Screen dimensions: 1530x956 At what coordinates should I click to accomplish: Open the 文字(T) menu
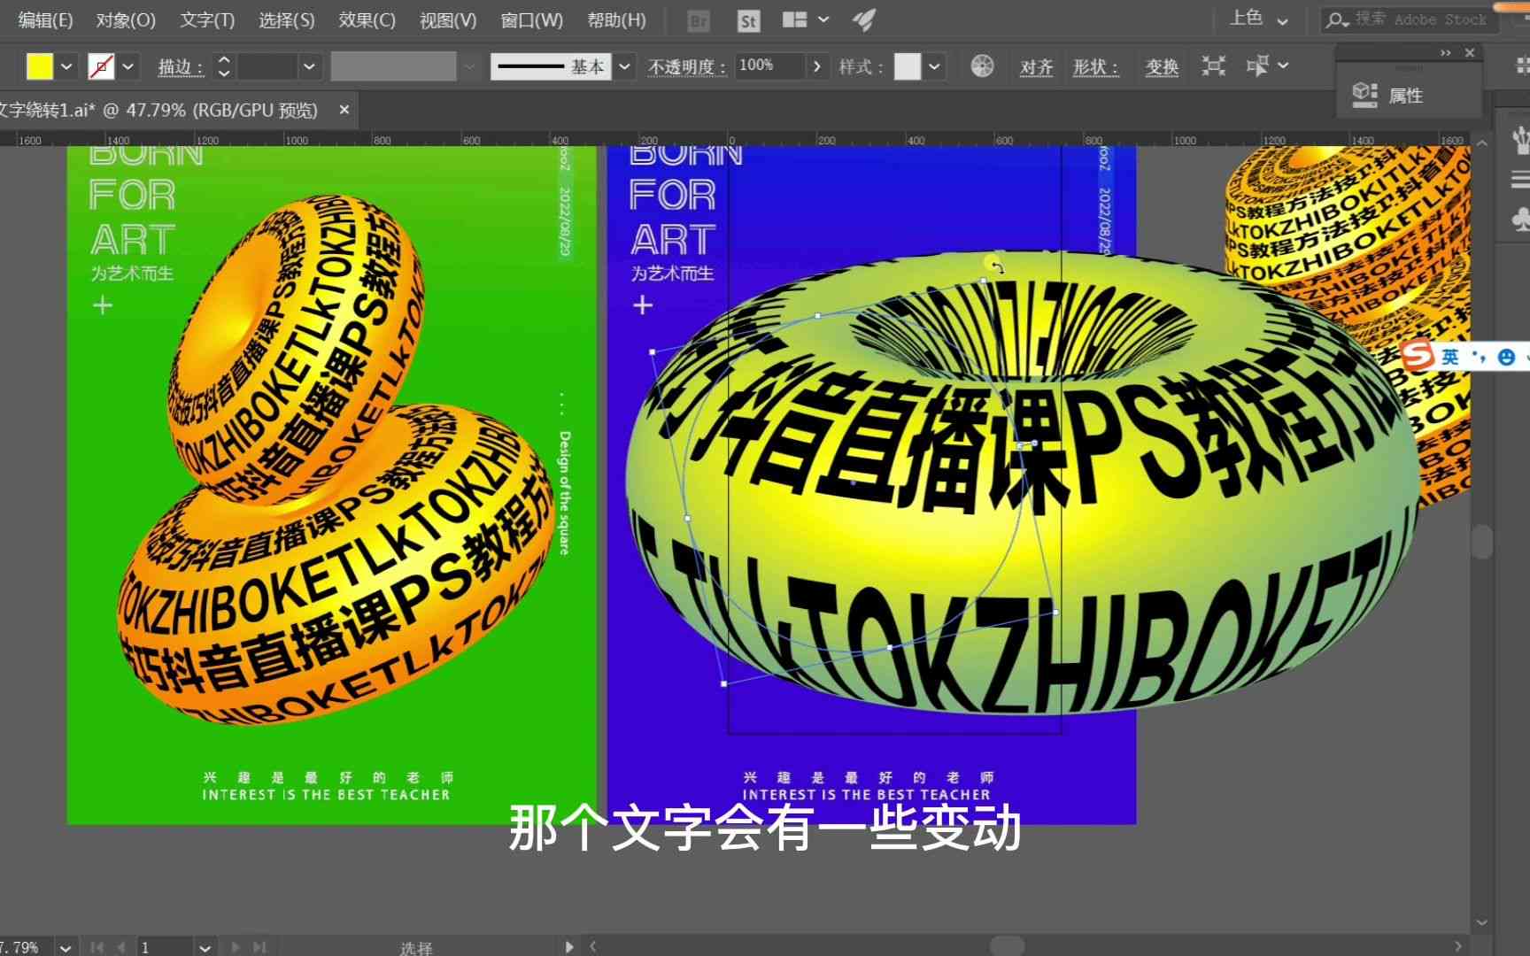point(207,19)
